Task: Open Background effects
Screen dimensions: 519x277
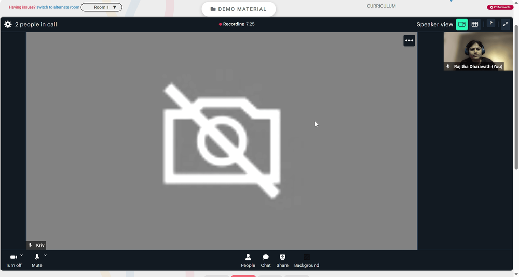Action: (x=307, y=260)
